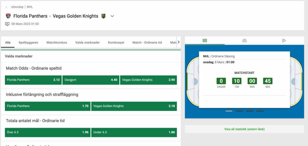
Task: Choose Över 6.5 goals at 1.96
Action: click(x=48, y=132)
